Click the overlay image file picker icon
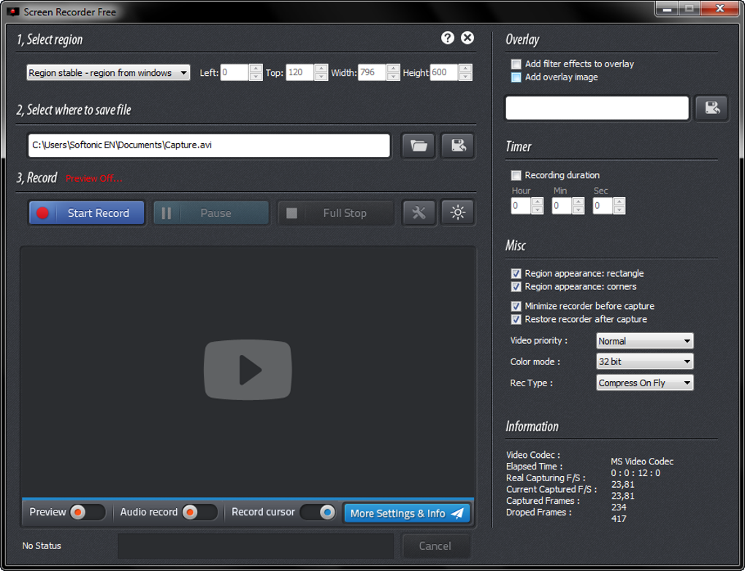 point(711,107)
